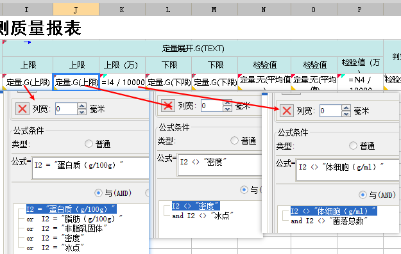Select column header L
The width and height of the screenshot is (401, 254).
pyautogui.click(x=168, y=10)
